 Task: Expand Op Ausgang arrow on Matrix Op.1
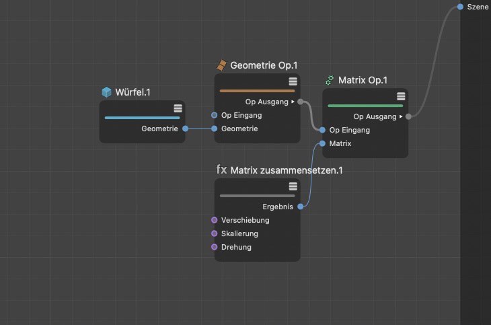click(401, 116)
